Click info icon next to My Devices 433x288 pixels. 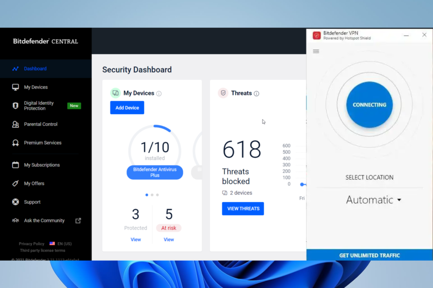point(159,94)
